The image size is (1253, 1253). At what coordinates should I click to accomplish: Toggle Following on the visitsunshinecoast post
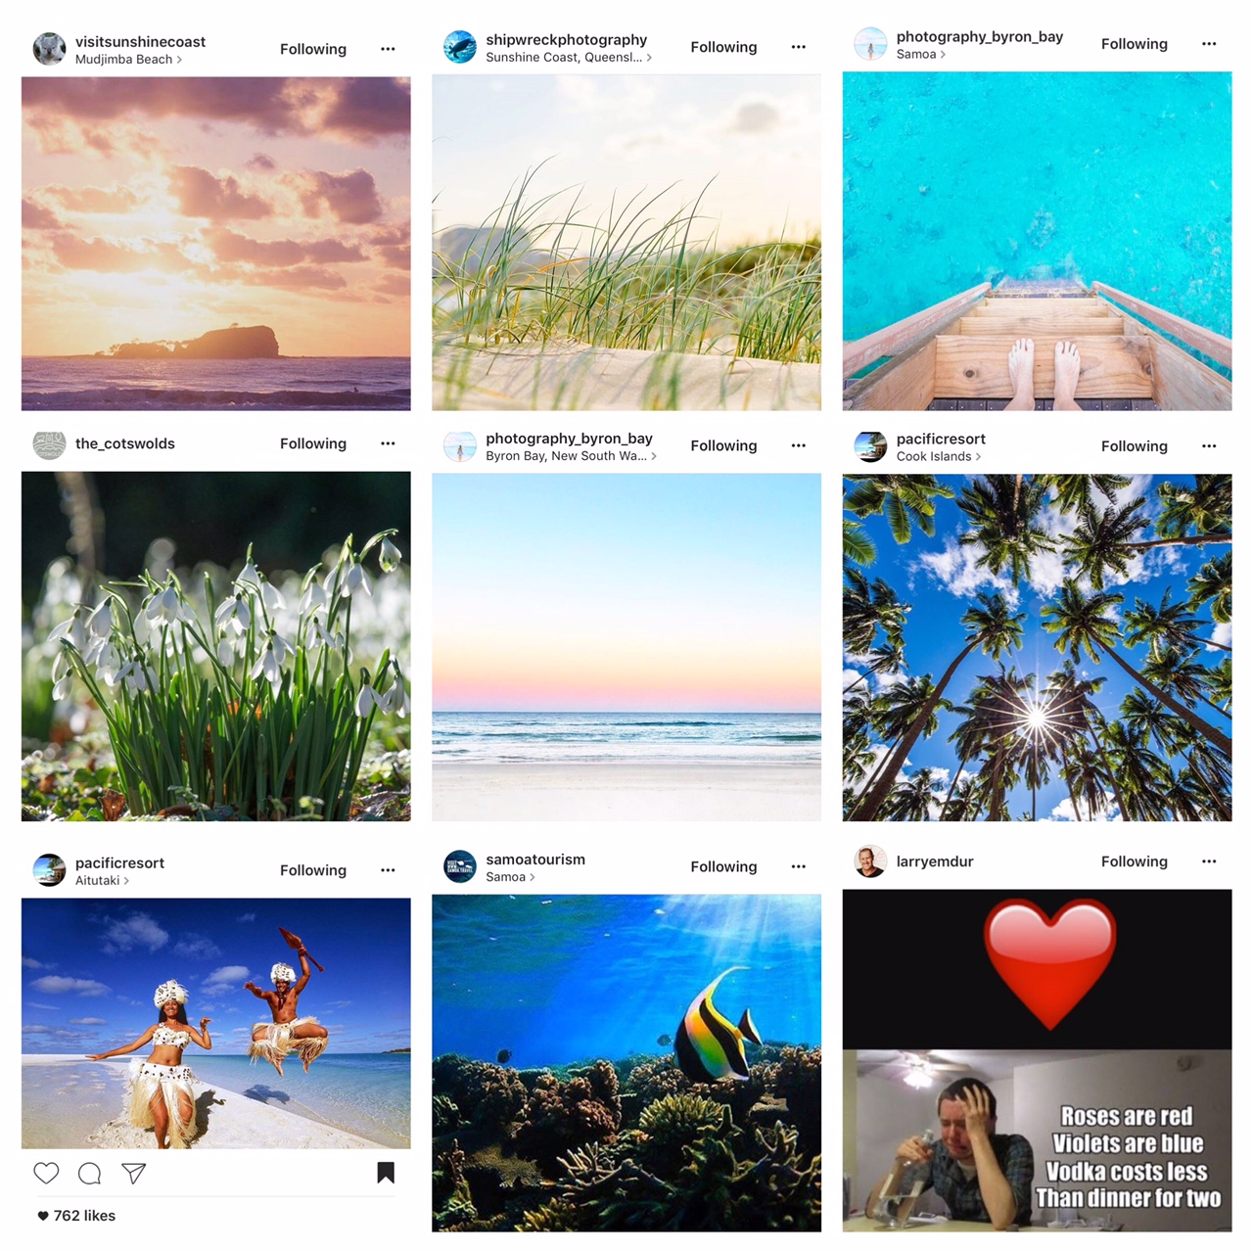point(313,49)
